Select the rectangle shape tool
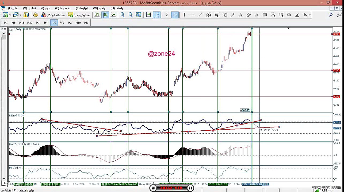Screen dimensions: 344x192 click(265, 15)
